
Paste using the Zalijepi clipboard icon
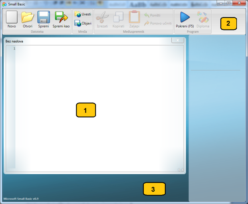click(x=134, y=17)
